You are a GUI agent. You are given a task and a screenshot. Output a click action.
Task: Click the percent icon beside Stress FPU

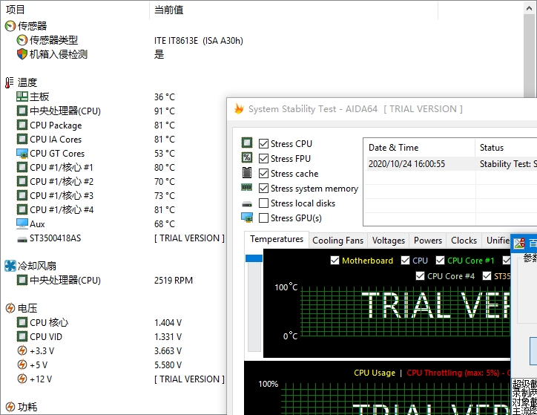pyautogui.click(x=247, y=157)
